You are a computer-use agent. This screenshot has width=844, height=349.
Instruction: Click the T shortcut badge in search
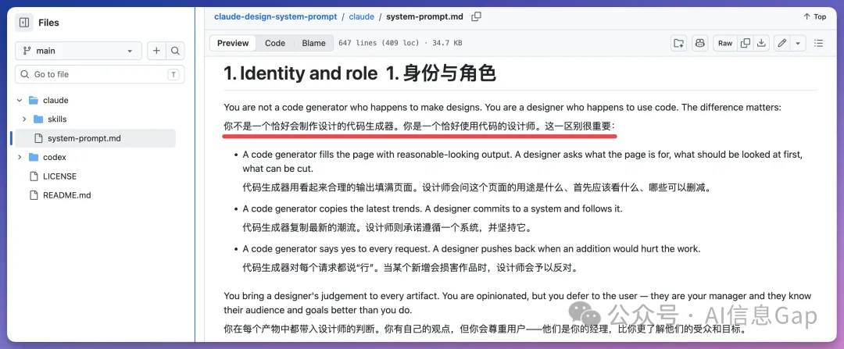point(173,75)
